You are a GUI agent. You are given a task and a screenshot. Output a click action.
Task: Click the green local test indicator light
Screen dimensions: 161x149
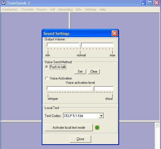97,128
